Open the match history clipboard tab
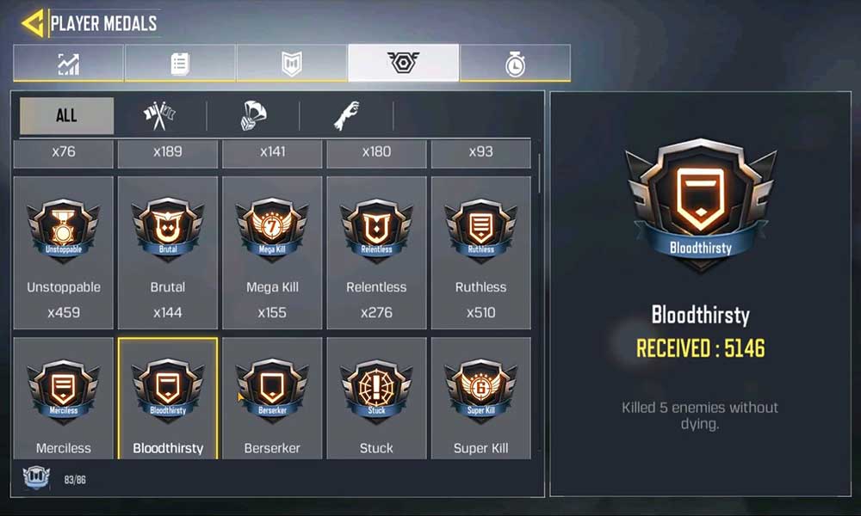The width and height of the screenshot is (861, 516). pyautogui.click(x=180, y=64)
